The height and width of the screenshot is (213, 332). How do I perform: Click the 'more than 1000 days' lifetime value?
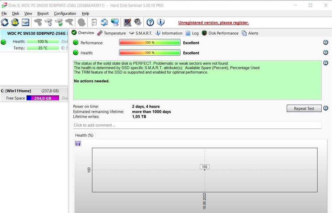coord(151,112)
